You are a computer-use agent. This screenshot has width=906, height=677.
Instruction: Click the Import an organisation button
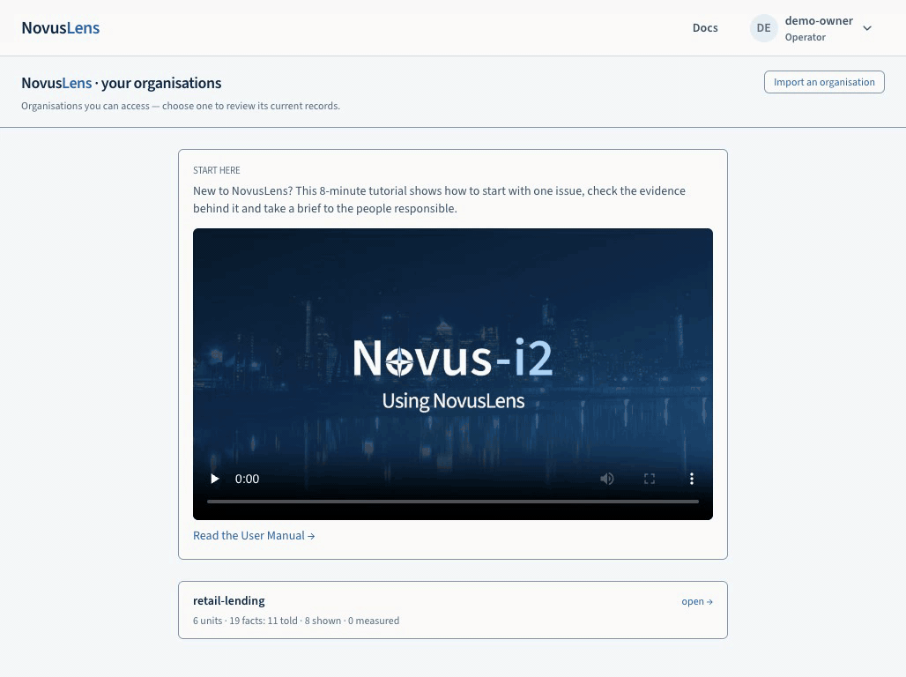point(824,82)
